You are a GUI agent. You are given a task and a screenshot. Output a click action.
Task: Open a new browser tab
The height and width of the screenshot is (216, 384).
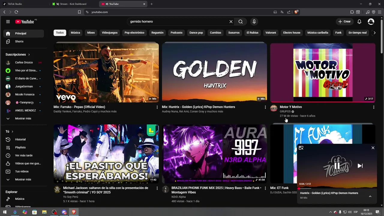151,4
